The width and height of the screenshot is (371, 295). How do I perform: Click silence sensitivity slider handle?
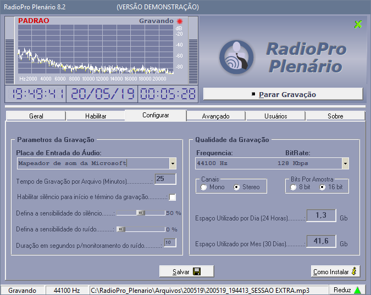(141, 213)
